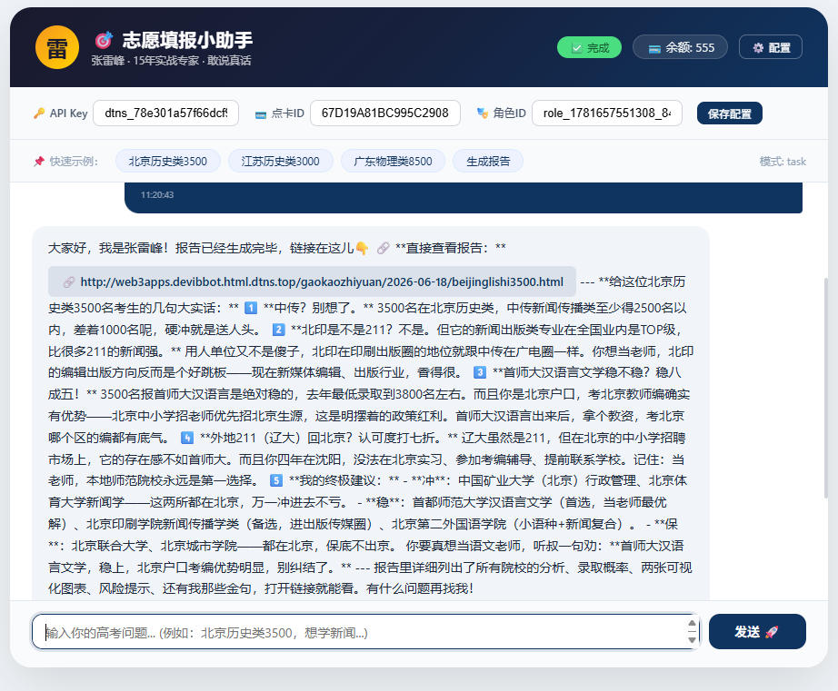Select the 广东物理类8500 quick example

click(393, 162)
